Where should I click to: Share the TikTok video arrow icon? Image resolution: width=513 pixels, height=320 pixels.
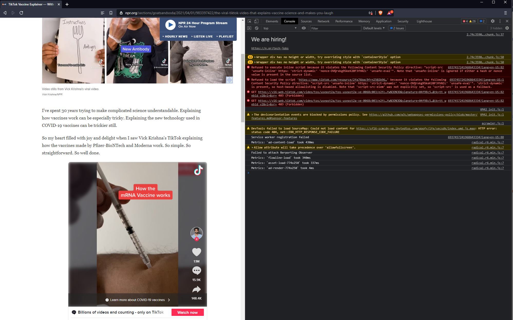click(196, 289)
